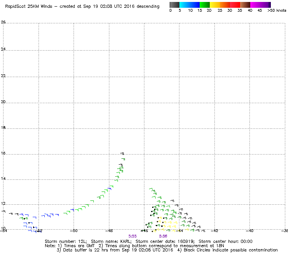The width and height of the screenshot is (288, 253).
Task: Click the 'Times are GMT' note
Action: pos(79,246)
